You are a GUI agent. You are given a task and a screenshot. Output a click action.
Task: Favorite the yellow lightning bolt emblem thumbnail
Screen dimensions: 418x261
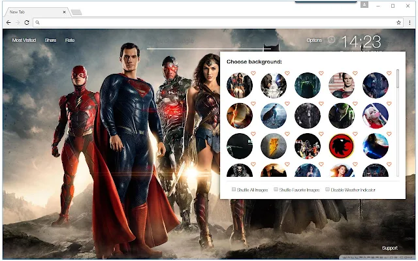point(287,134)
